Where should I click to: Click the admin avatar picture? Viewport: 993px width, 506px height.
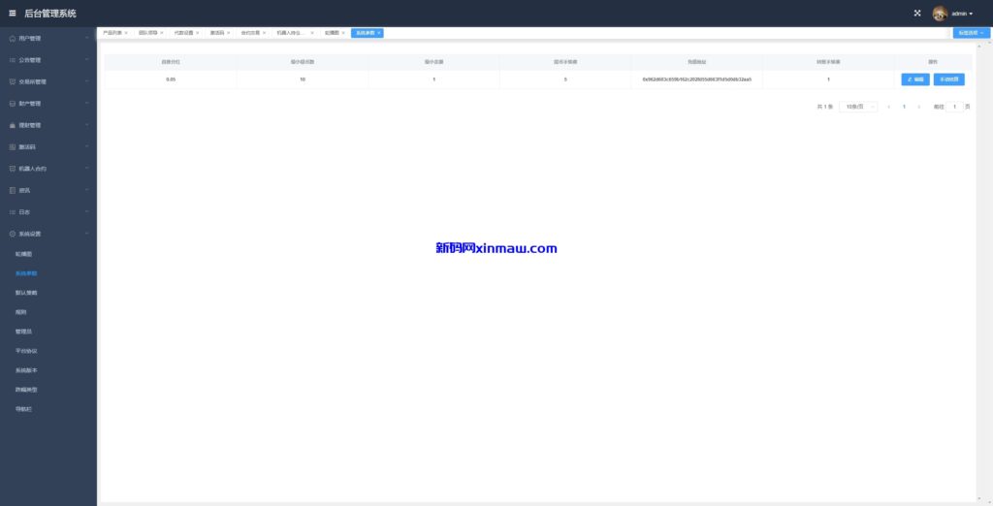(940, 14)
